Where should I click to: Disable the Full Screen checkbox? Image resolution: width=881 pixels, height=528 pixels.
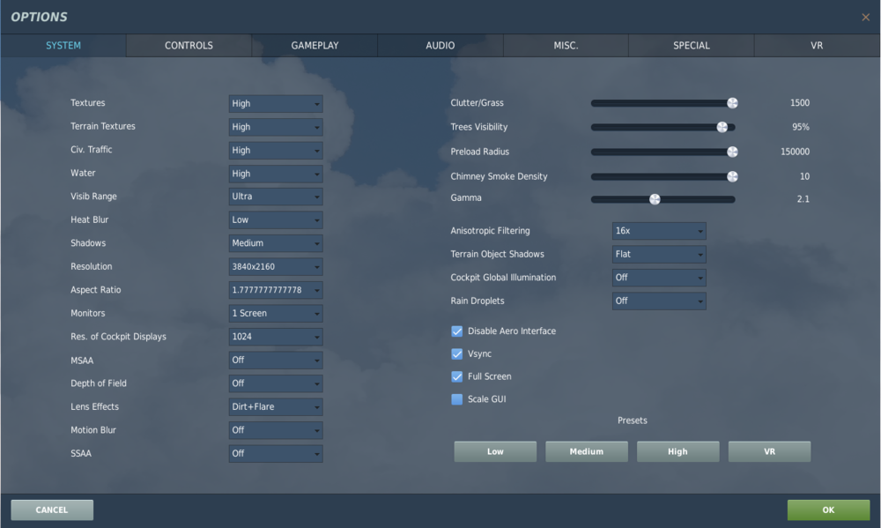(x=456, y=376)
